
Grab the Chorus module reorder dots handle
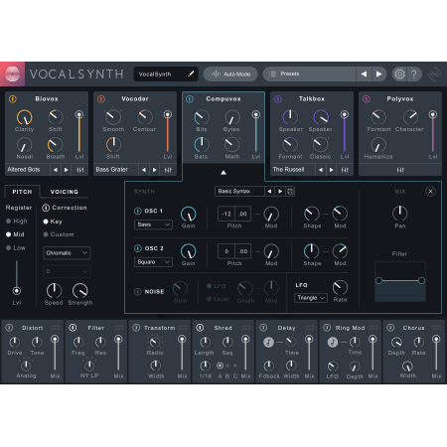coord(437,328)
